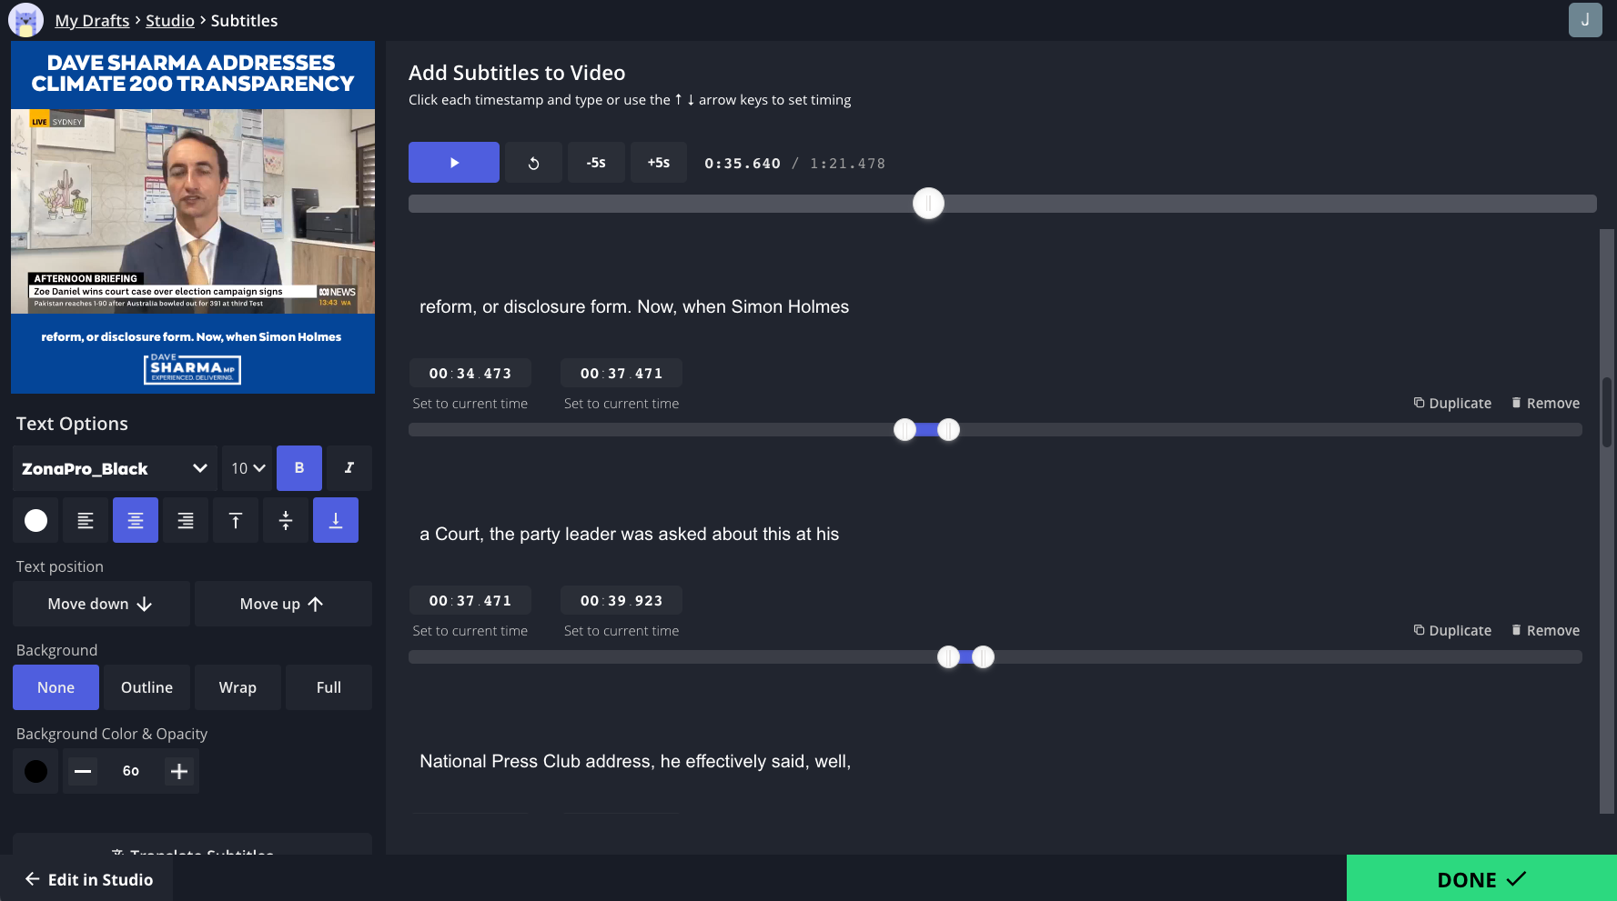Viewport: 1617px width, 901px height.
Task: Go to My Drafts breadcrumb
Action: point(92,20)
